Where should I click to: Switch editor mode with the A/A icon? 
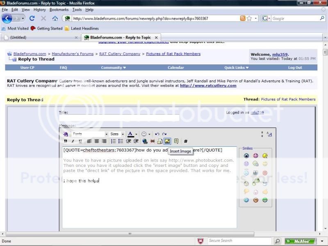pos(269,134)
